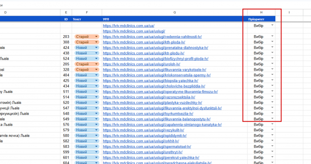Click the Пріоритет header cell
This screenshot has height=164, width=311.
point(261,19)
